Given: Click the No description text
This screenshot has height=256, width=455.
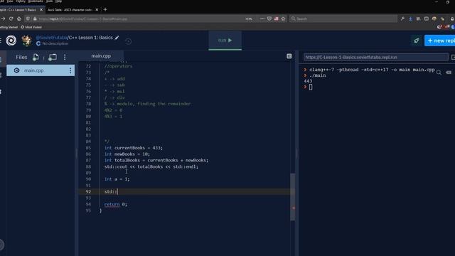Looking at the screenshot, I should pyautogui.click(x=55, y=43).
